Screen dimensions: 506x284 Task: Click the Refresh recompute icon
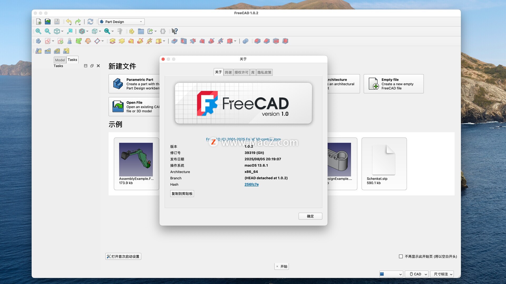[x=90, y=22]
